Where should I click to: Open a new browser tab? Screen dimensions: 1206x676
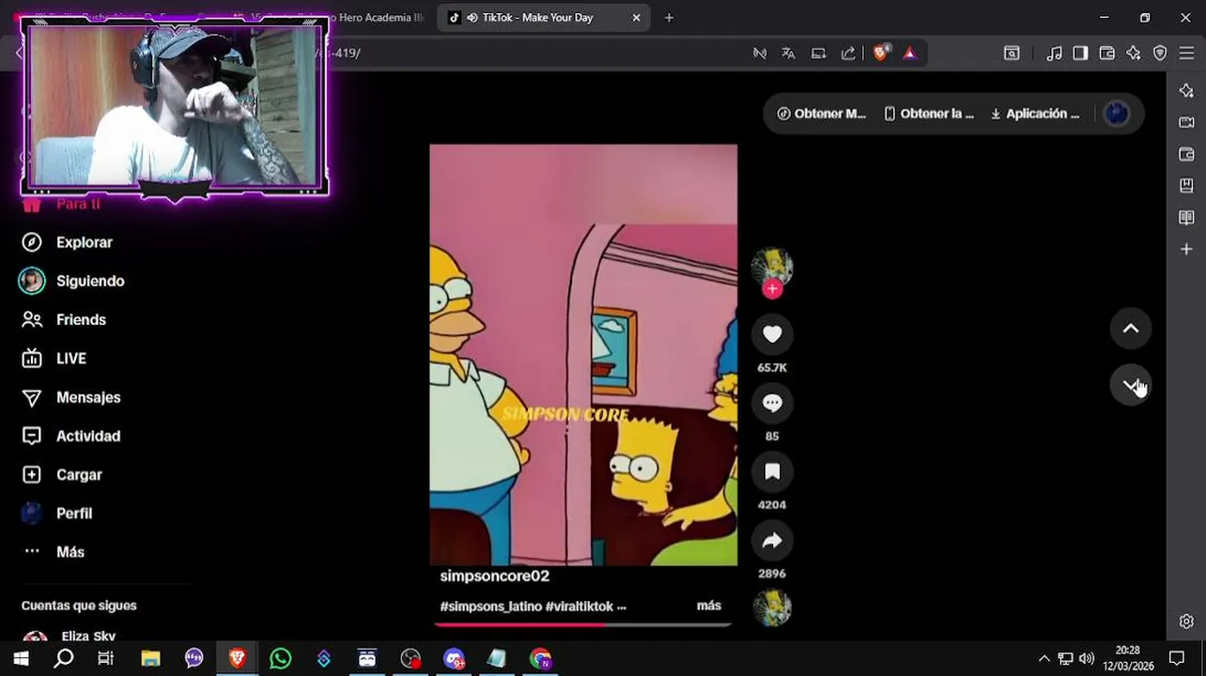(x=669, y=17)
